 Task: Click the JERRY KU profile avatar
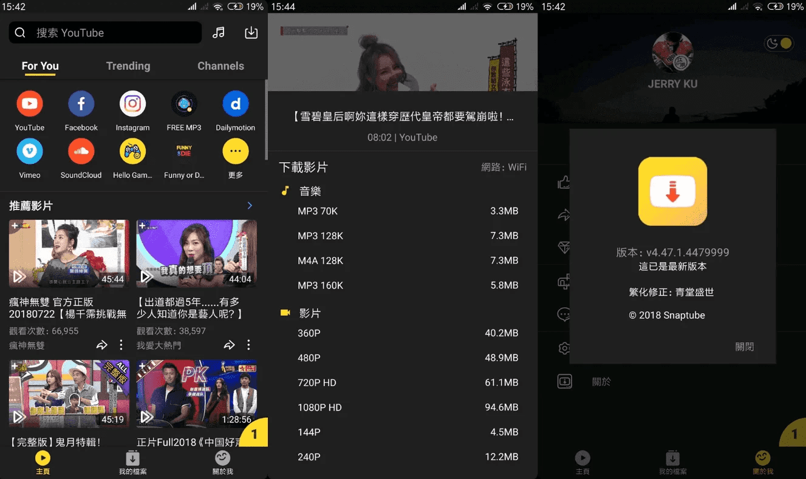pyautogui.click(x=672, y=52)
